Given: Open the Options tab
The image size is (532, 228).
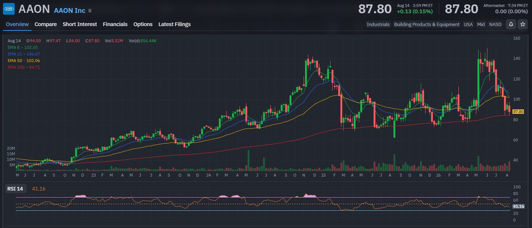Looking at the screenshot, I should click(143, 24).
